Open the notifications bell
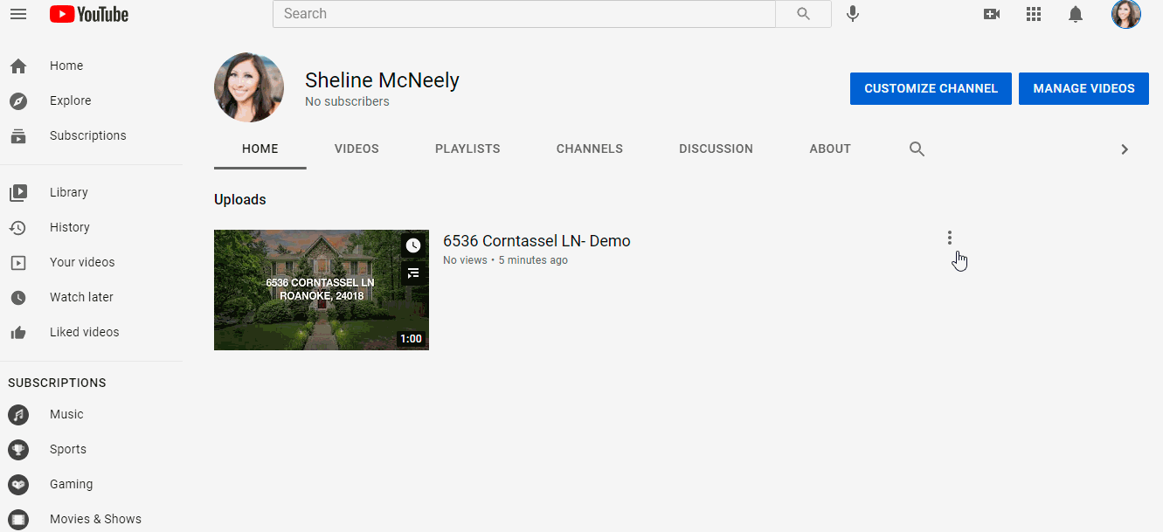 [x=1076, y=14]
